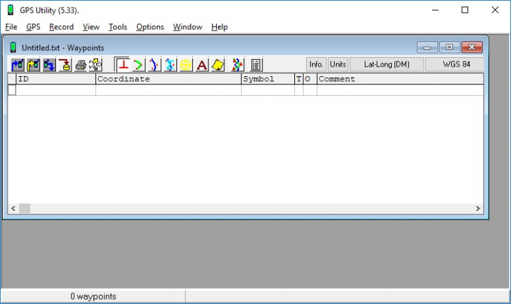
Task: Select the green route view icon
Action: click(x=138, y=65)
